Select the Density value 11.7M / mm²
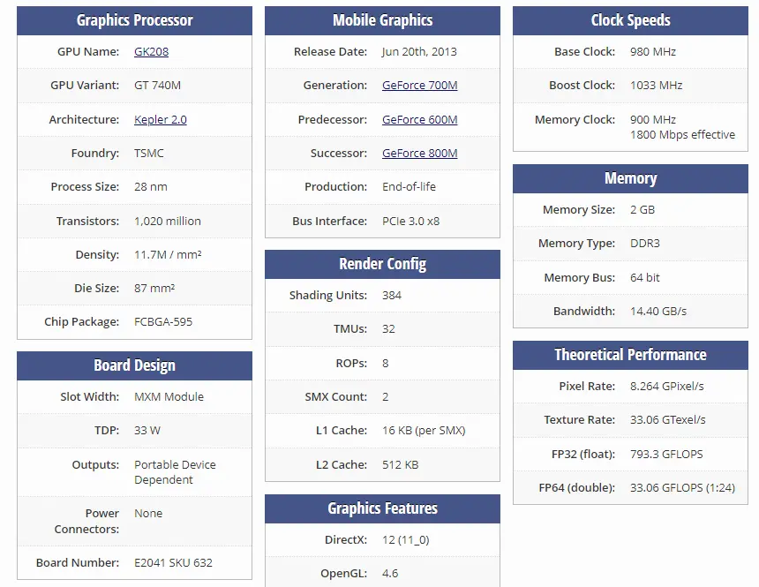The width and height of the screenshot is (759, 587). tap(168, 255)
